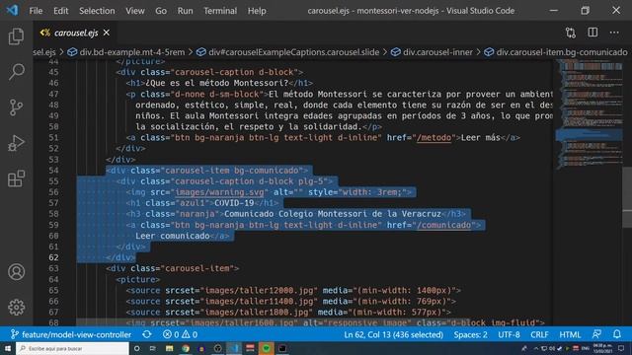Screen dimensions: 632x355
Task: Close the carousel.ejs tab
Action: pos(107,33)
